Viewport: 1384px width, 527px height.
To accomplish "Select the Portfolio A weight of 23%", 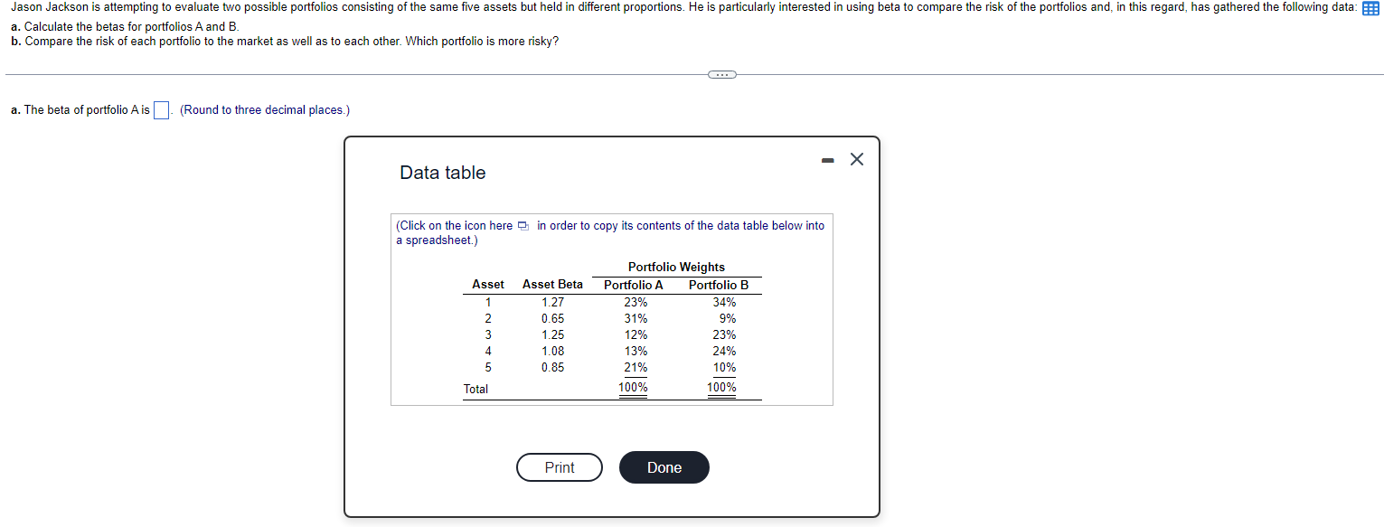I will tap(635, 302).
